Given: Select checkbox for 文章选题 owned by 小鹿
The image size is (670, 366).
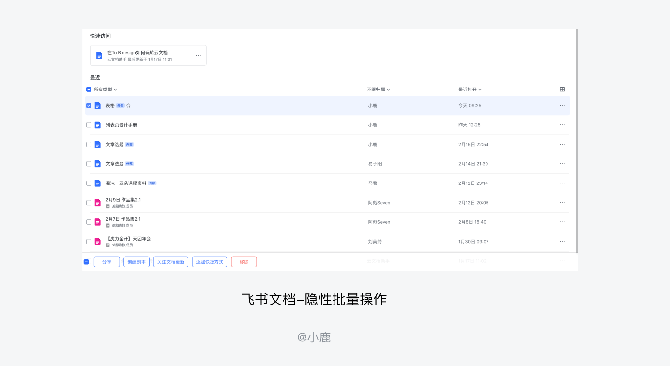Looking at the screenshot, I should (x=89, y=145).
